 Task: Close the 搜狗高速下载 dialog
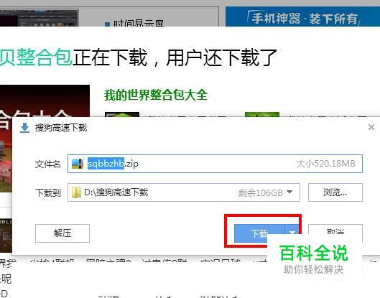point(371,127)
